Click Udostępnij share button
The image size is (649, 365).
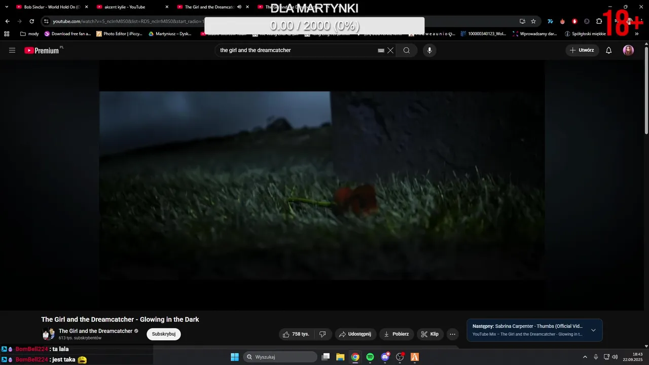[x=355, y=334]
